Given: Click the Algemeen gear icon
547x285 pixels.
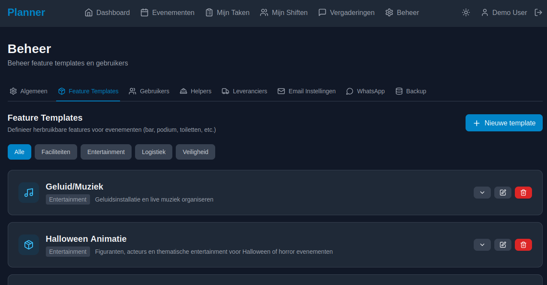Looking at the screenshot, I should pos(13,91).
